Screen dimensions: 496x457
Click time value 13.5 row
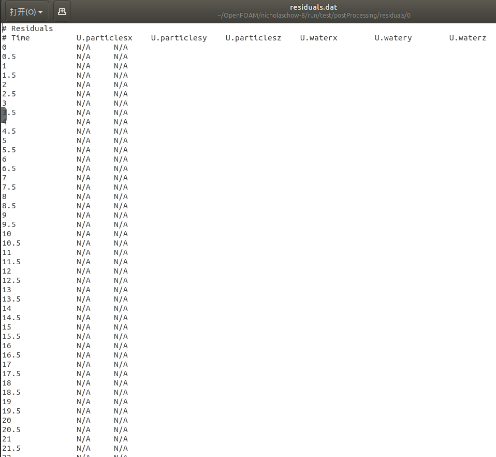tap(11, 299)
